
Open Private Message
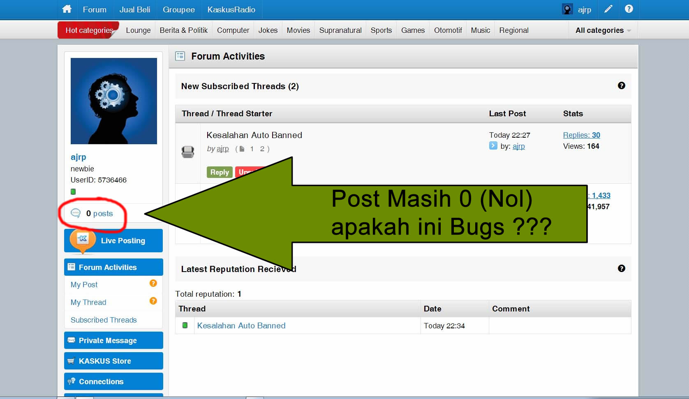(113, 340)
